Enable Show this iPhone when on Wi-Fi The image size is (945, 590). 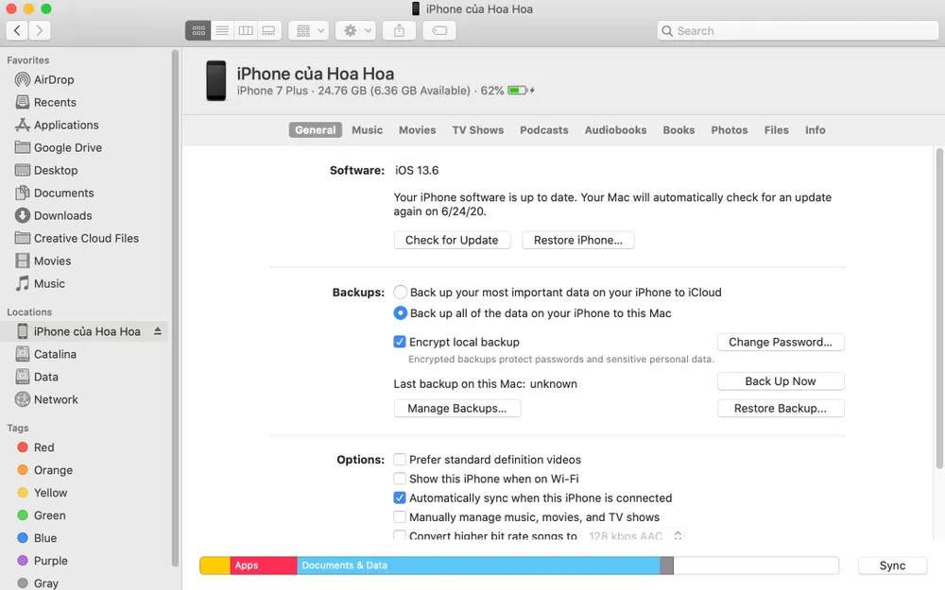[x=400, y=479]
